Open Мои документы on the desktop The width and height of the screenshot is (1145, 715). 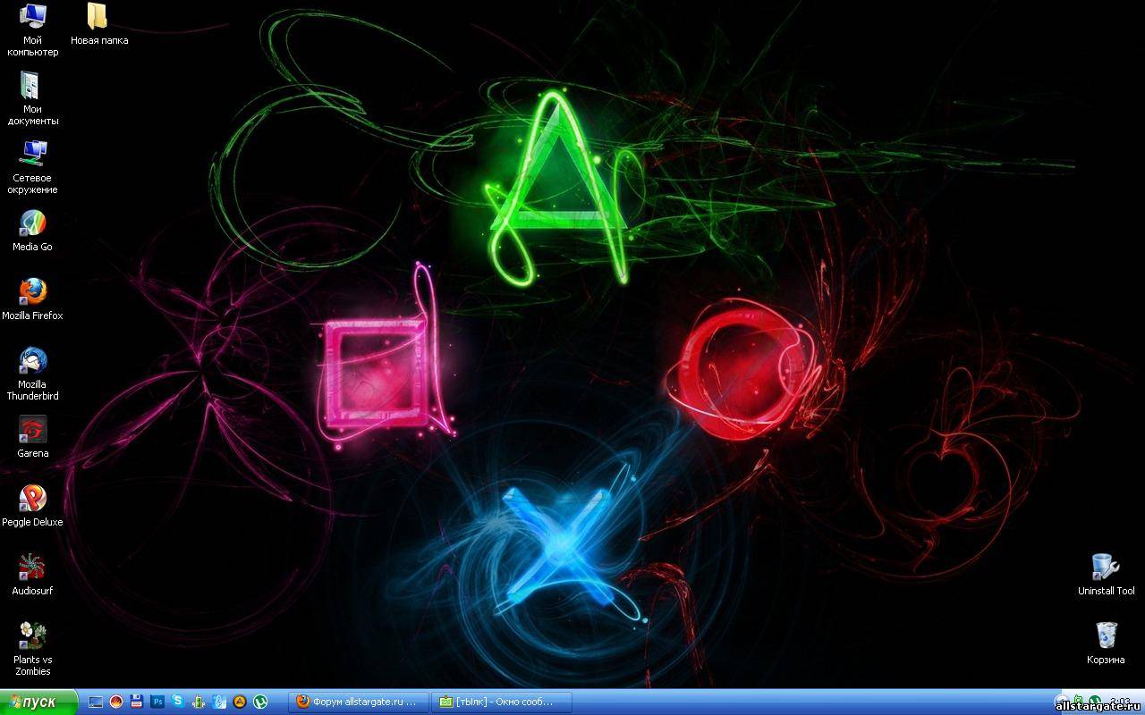pos(32,86)
